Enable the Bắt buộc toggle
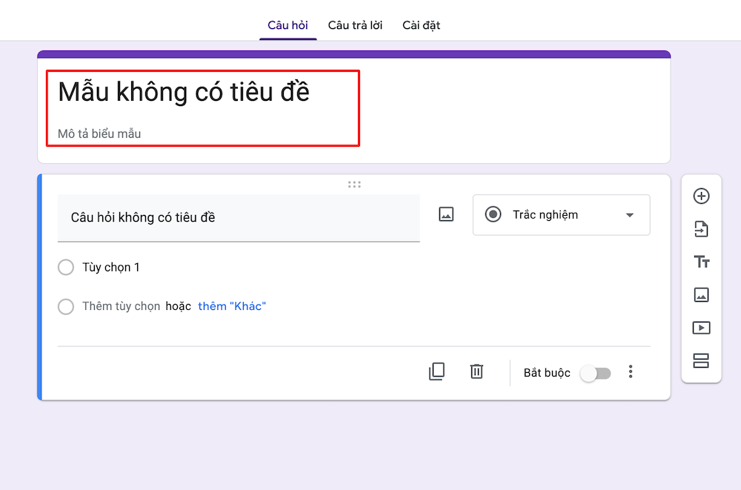This screenshot has width=741, height=490. 595,373
